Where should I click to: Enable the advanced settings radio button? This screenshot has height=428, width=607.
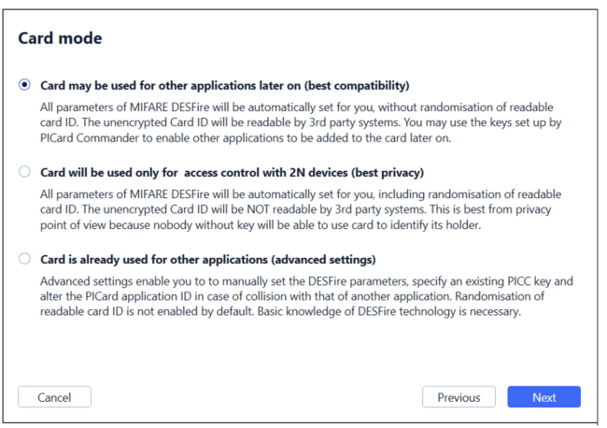coord(25,258)
